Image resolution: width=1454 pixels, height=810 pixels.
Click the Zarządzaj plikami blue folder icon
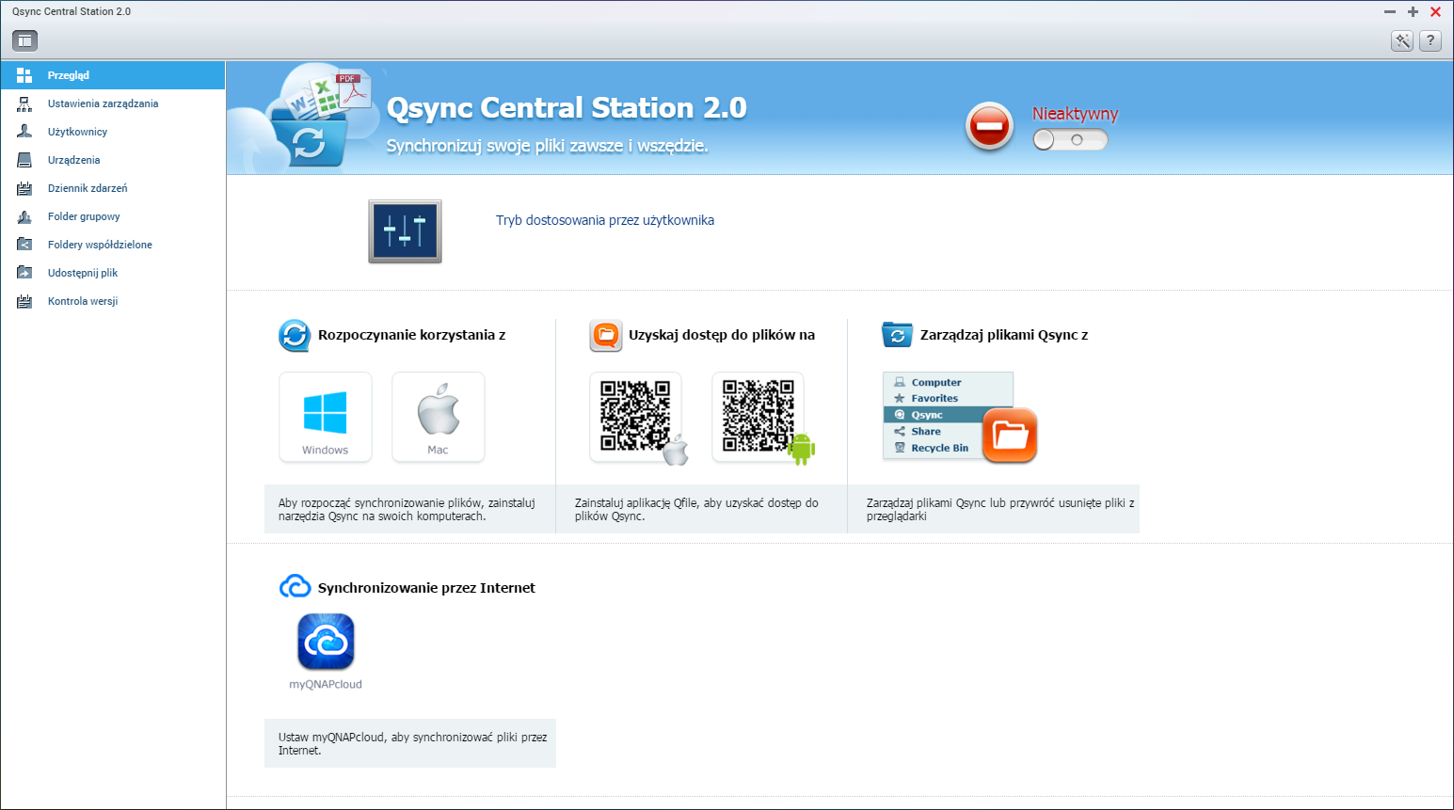(x=897, y=335)
